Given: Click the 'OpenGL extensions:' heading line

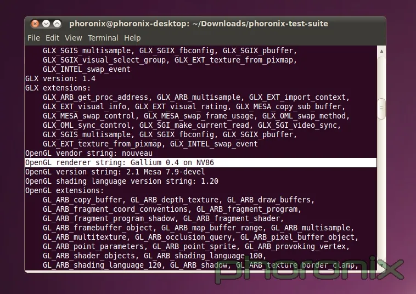Looking at the screenshot, I should click(x=64, y=190).
